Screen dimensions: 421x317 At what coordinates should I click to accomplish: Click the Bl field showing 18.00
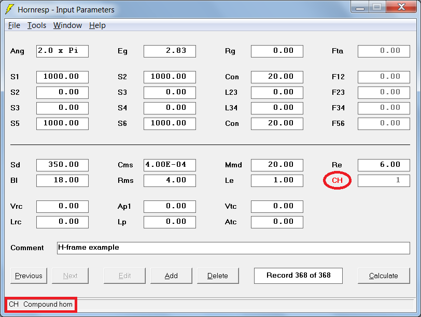tap(62, 180)
